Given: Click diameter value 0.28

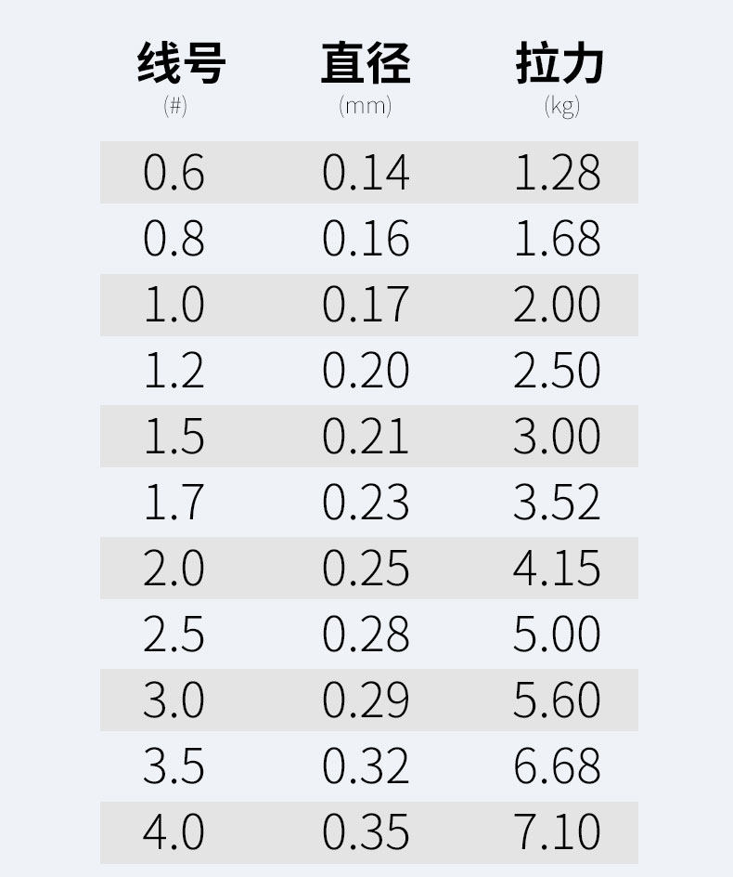Looking at the screenshot, I should (366, 635).
